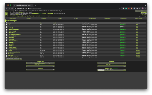Submit Make dir with its >> button
This screenshot has height=95, width=152.
coord(53,66)
